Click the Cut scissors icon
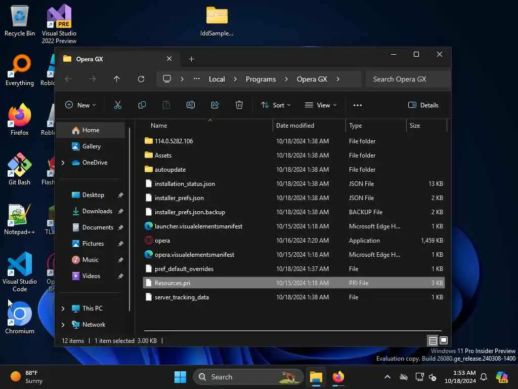Screen dimensions: 518x389 pyautogui.click(x=117, y=105)
